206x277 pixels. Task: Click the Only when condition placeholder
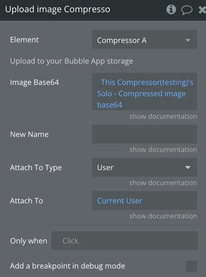[70, 241]
